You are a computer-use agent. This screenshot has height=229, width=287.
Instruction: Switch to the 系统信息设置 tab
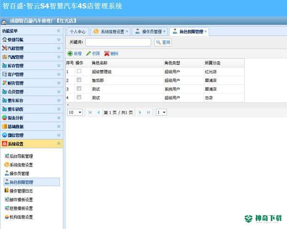coord(110,31)
